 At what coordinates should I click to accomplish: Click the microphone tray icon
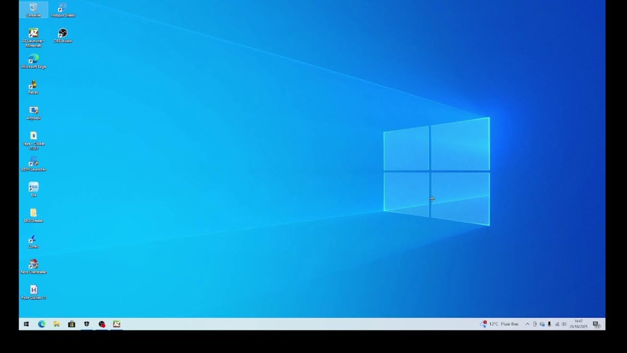pyautogui.click(x=549, y=324)
